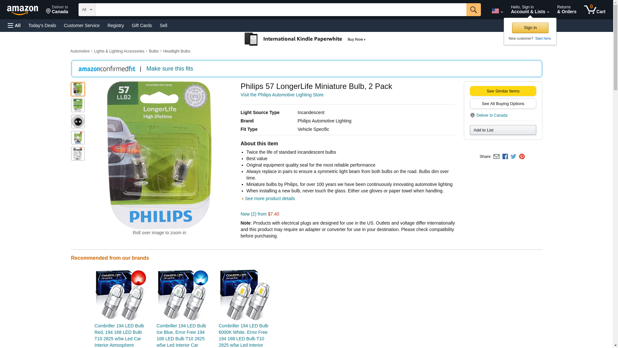The image size is (618, 348).
Task: Click inside the Amazon search field
Action: (281, 10)
